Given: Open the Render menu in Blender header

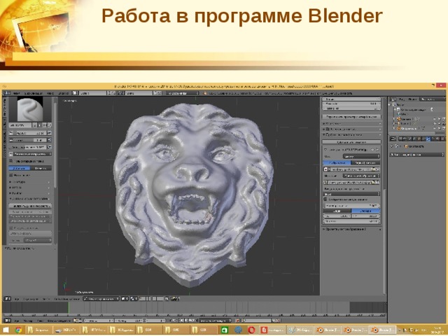Looking at the screenshot, I should [x=33, y=93].
